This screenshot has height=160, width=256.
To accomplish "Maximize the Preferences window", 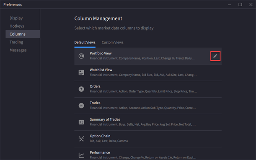I will [x=240, y=5].
